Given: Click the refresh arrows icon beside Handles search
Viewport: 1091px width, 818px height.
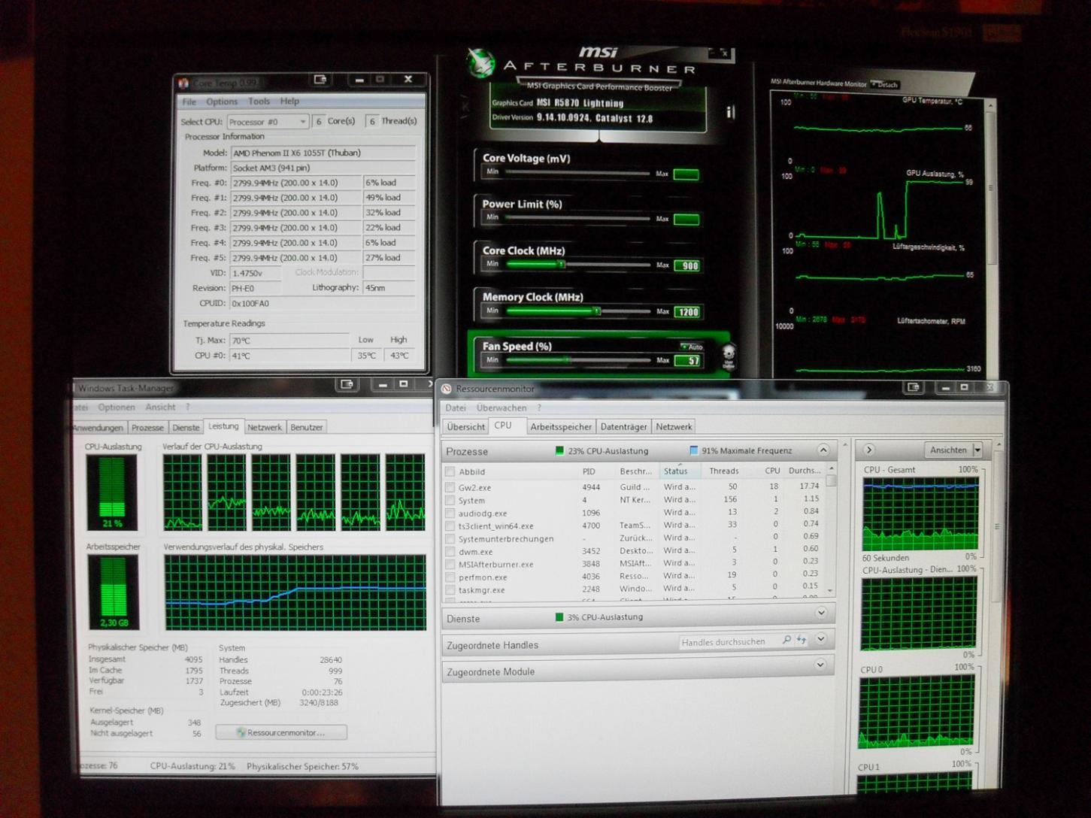Looking at the screenshot, I should point(801,641).
